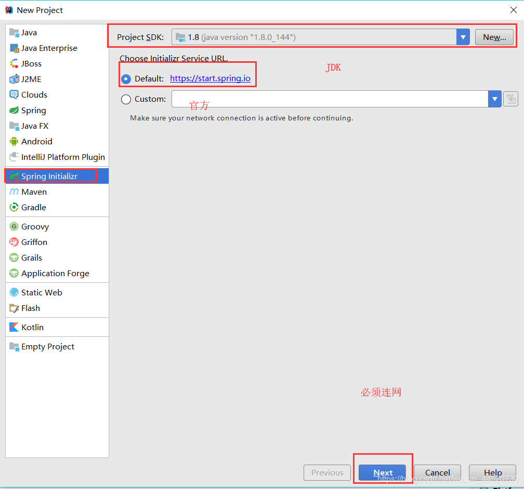Click the Static Web globe icon

[x=14, y=293]
